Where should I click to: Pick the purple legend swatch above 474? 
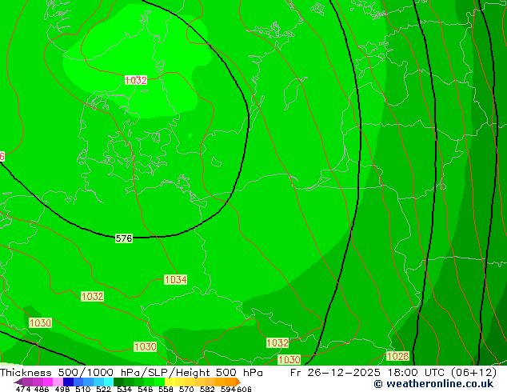click(27, 382)
